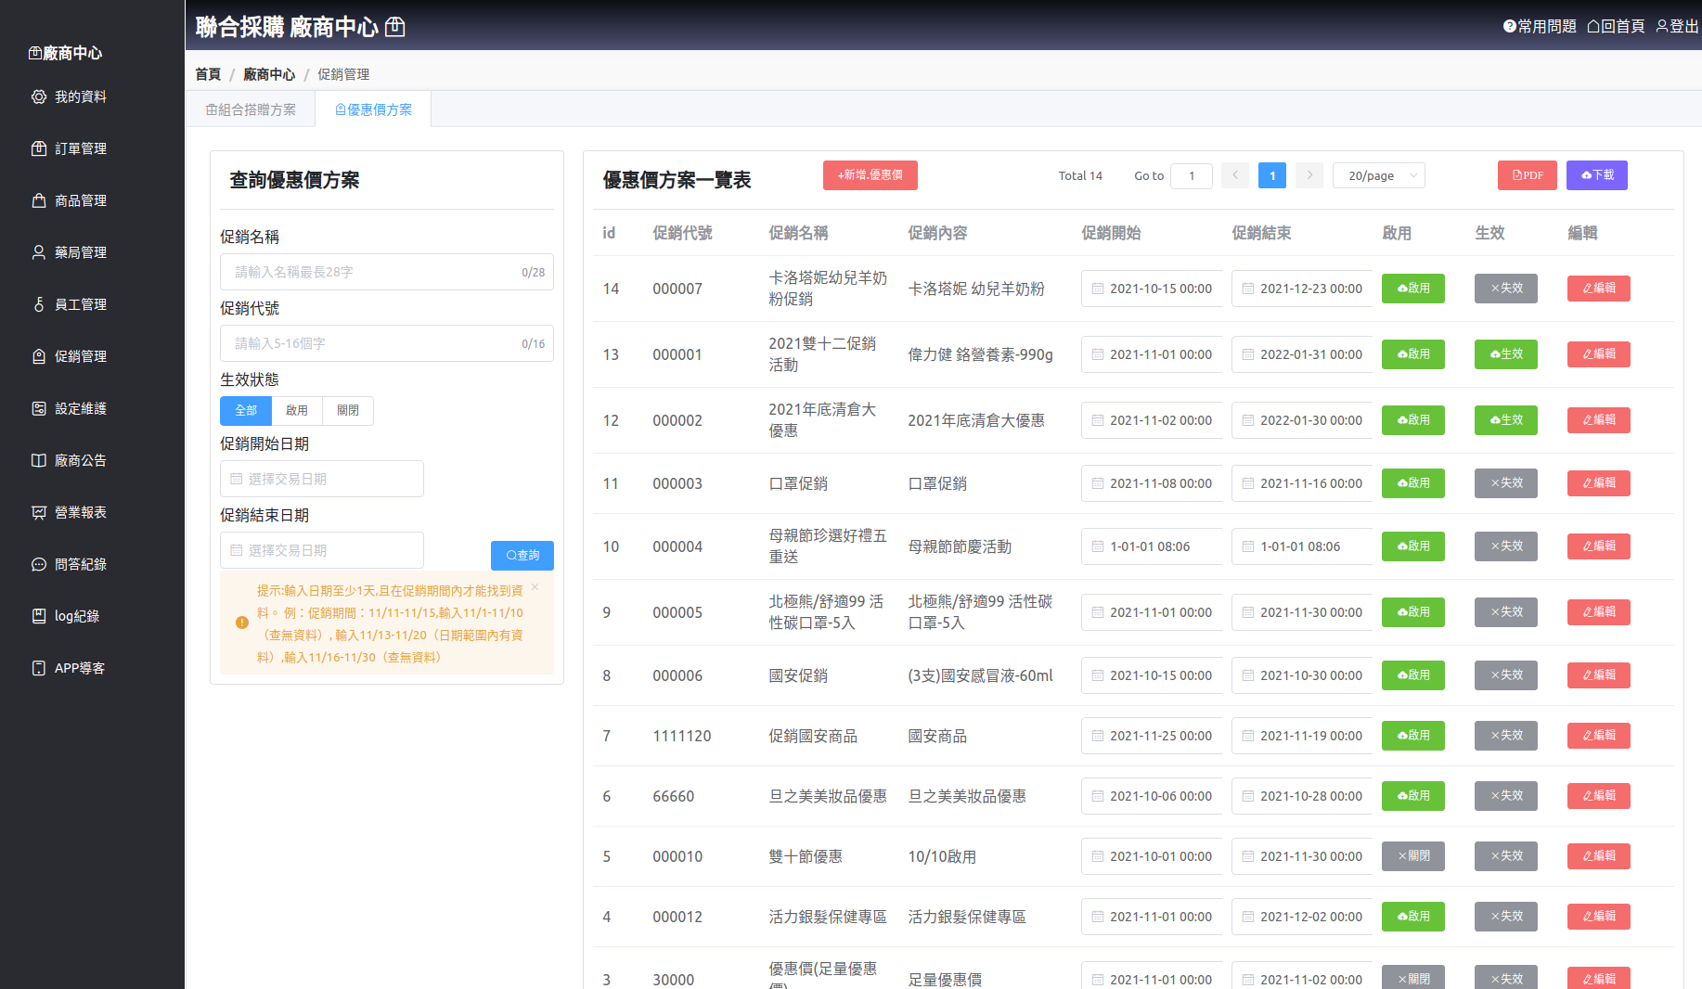
Task: Open start date 2021-11-08 picker
Action: [1152, 483]
